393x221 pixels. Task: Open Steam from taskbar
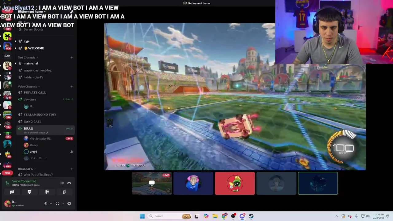pos(251,216)
